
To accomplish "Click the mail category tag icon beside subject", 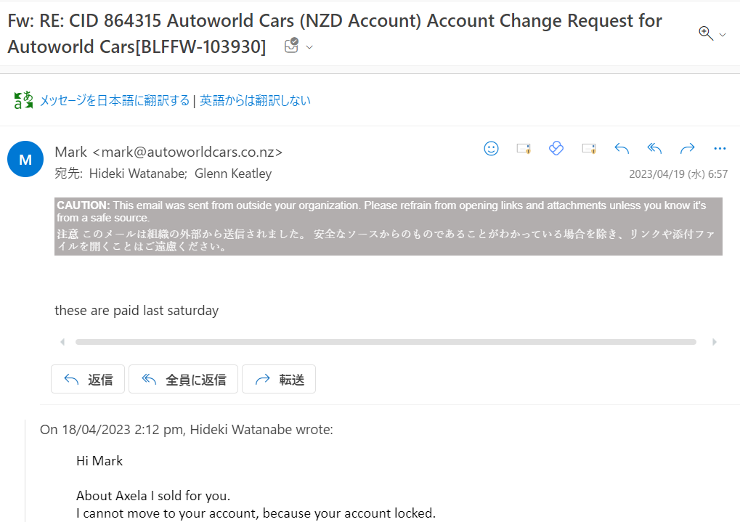I will (x=292, y=46).
